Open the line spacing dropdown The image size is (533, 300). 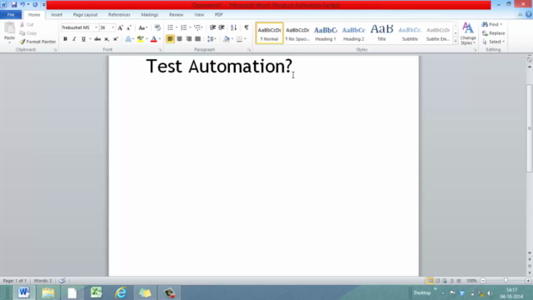pos(212,39)
